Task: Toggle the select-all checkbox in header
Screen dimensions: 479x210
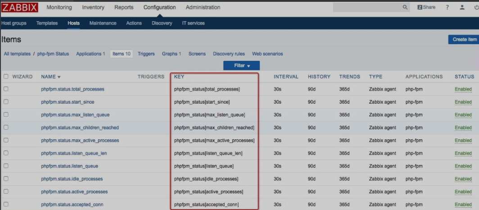Action: point(6,77)
